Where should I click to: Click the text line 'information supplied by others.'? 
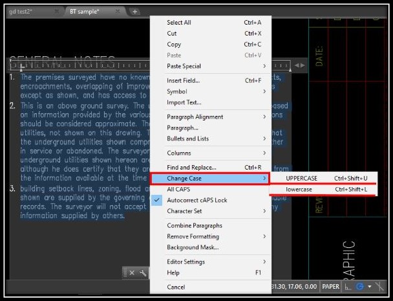tap(72, 216)
